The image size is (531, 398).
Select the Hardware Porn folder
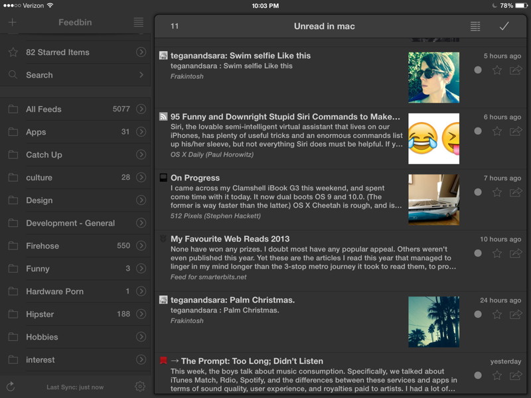click(75, 291)
